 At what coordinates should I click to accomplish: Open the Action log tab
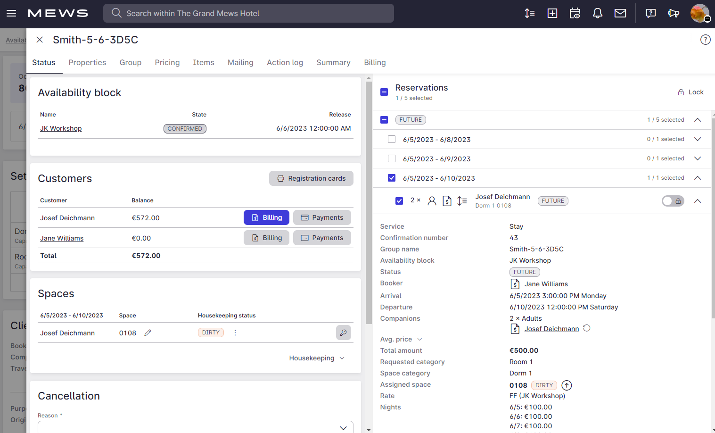coord(285,62)
